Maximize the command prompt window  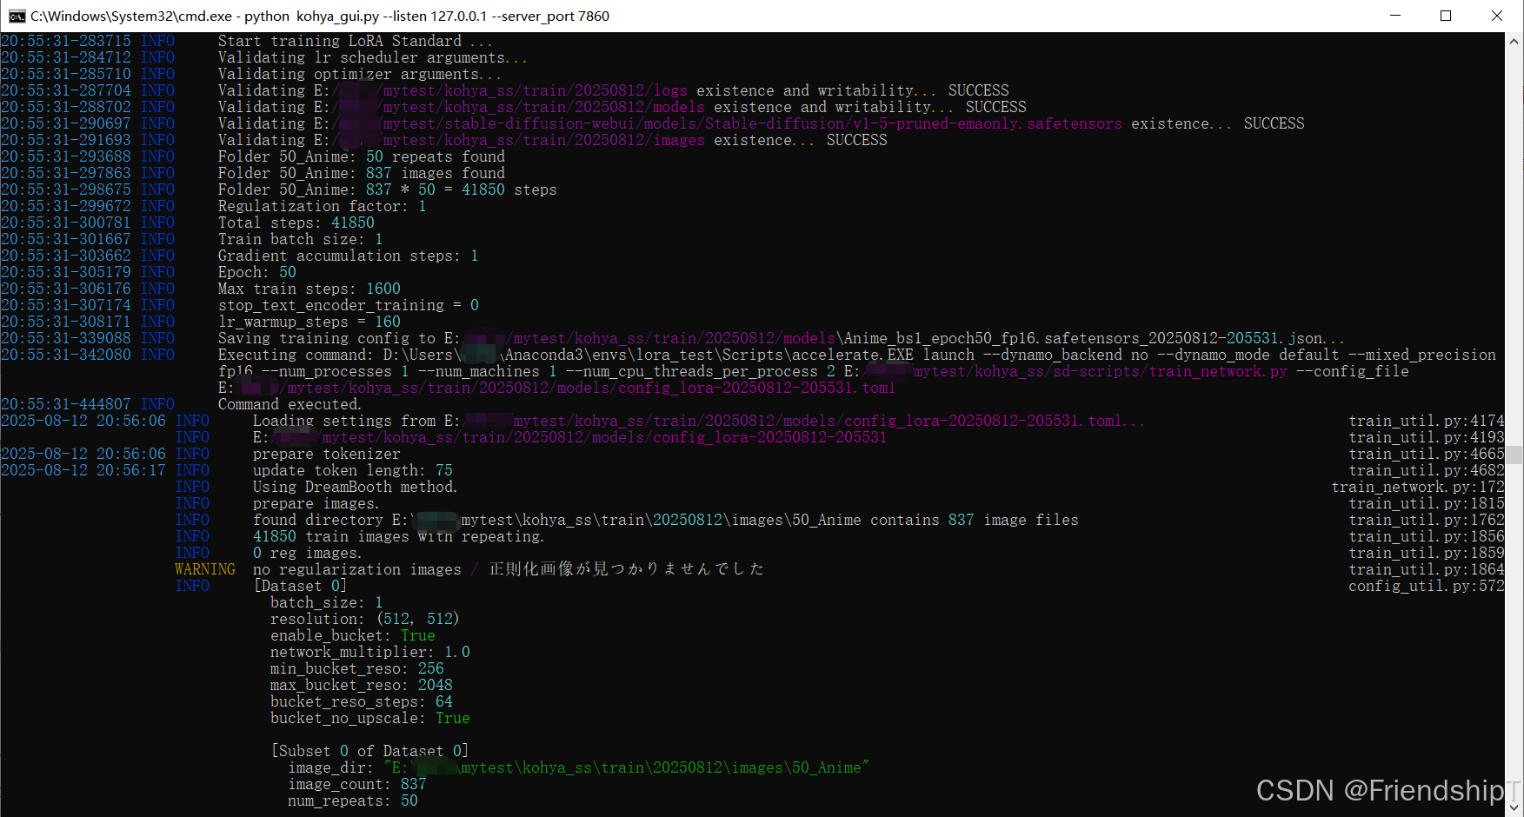(x=1446, y=16)
